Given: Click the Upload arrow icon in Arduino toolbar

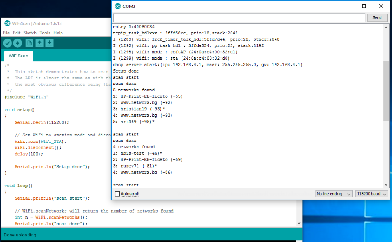Looking at the screenshot, I should click(17, 43).
